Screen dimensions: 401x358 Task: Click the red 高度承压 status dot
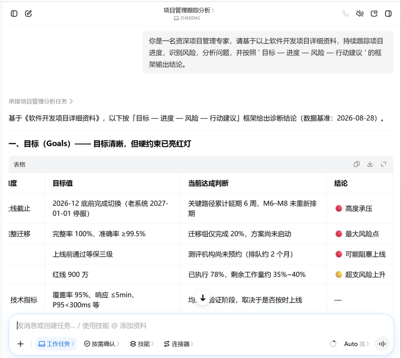339,208
